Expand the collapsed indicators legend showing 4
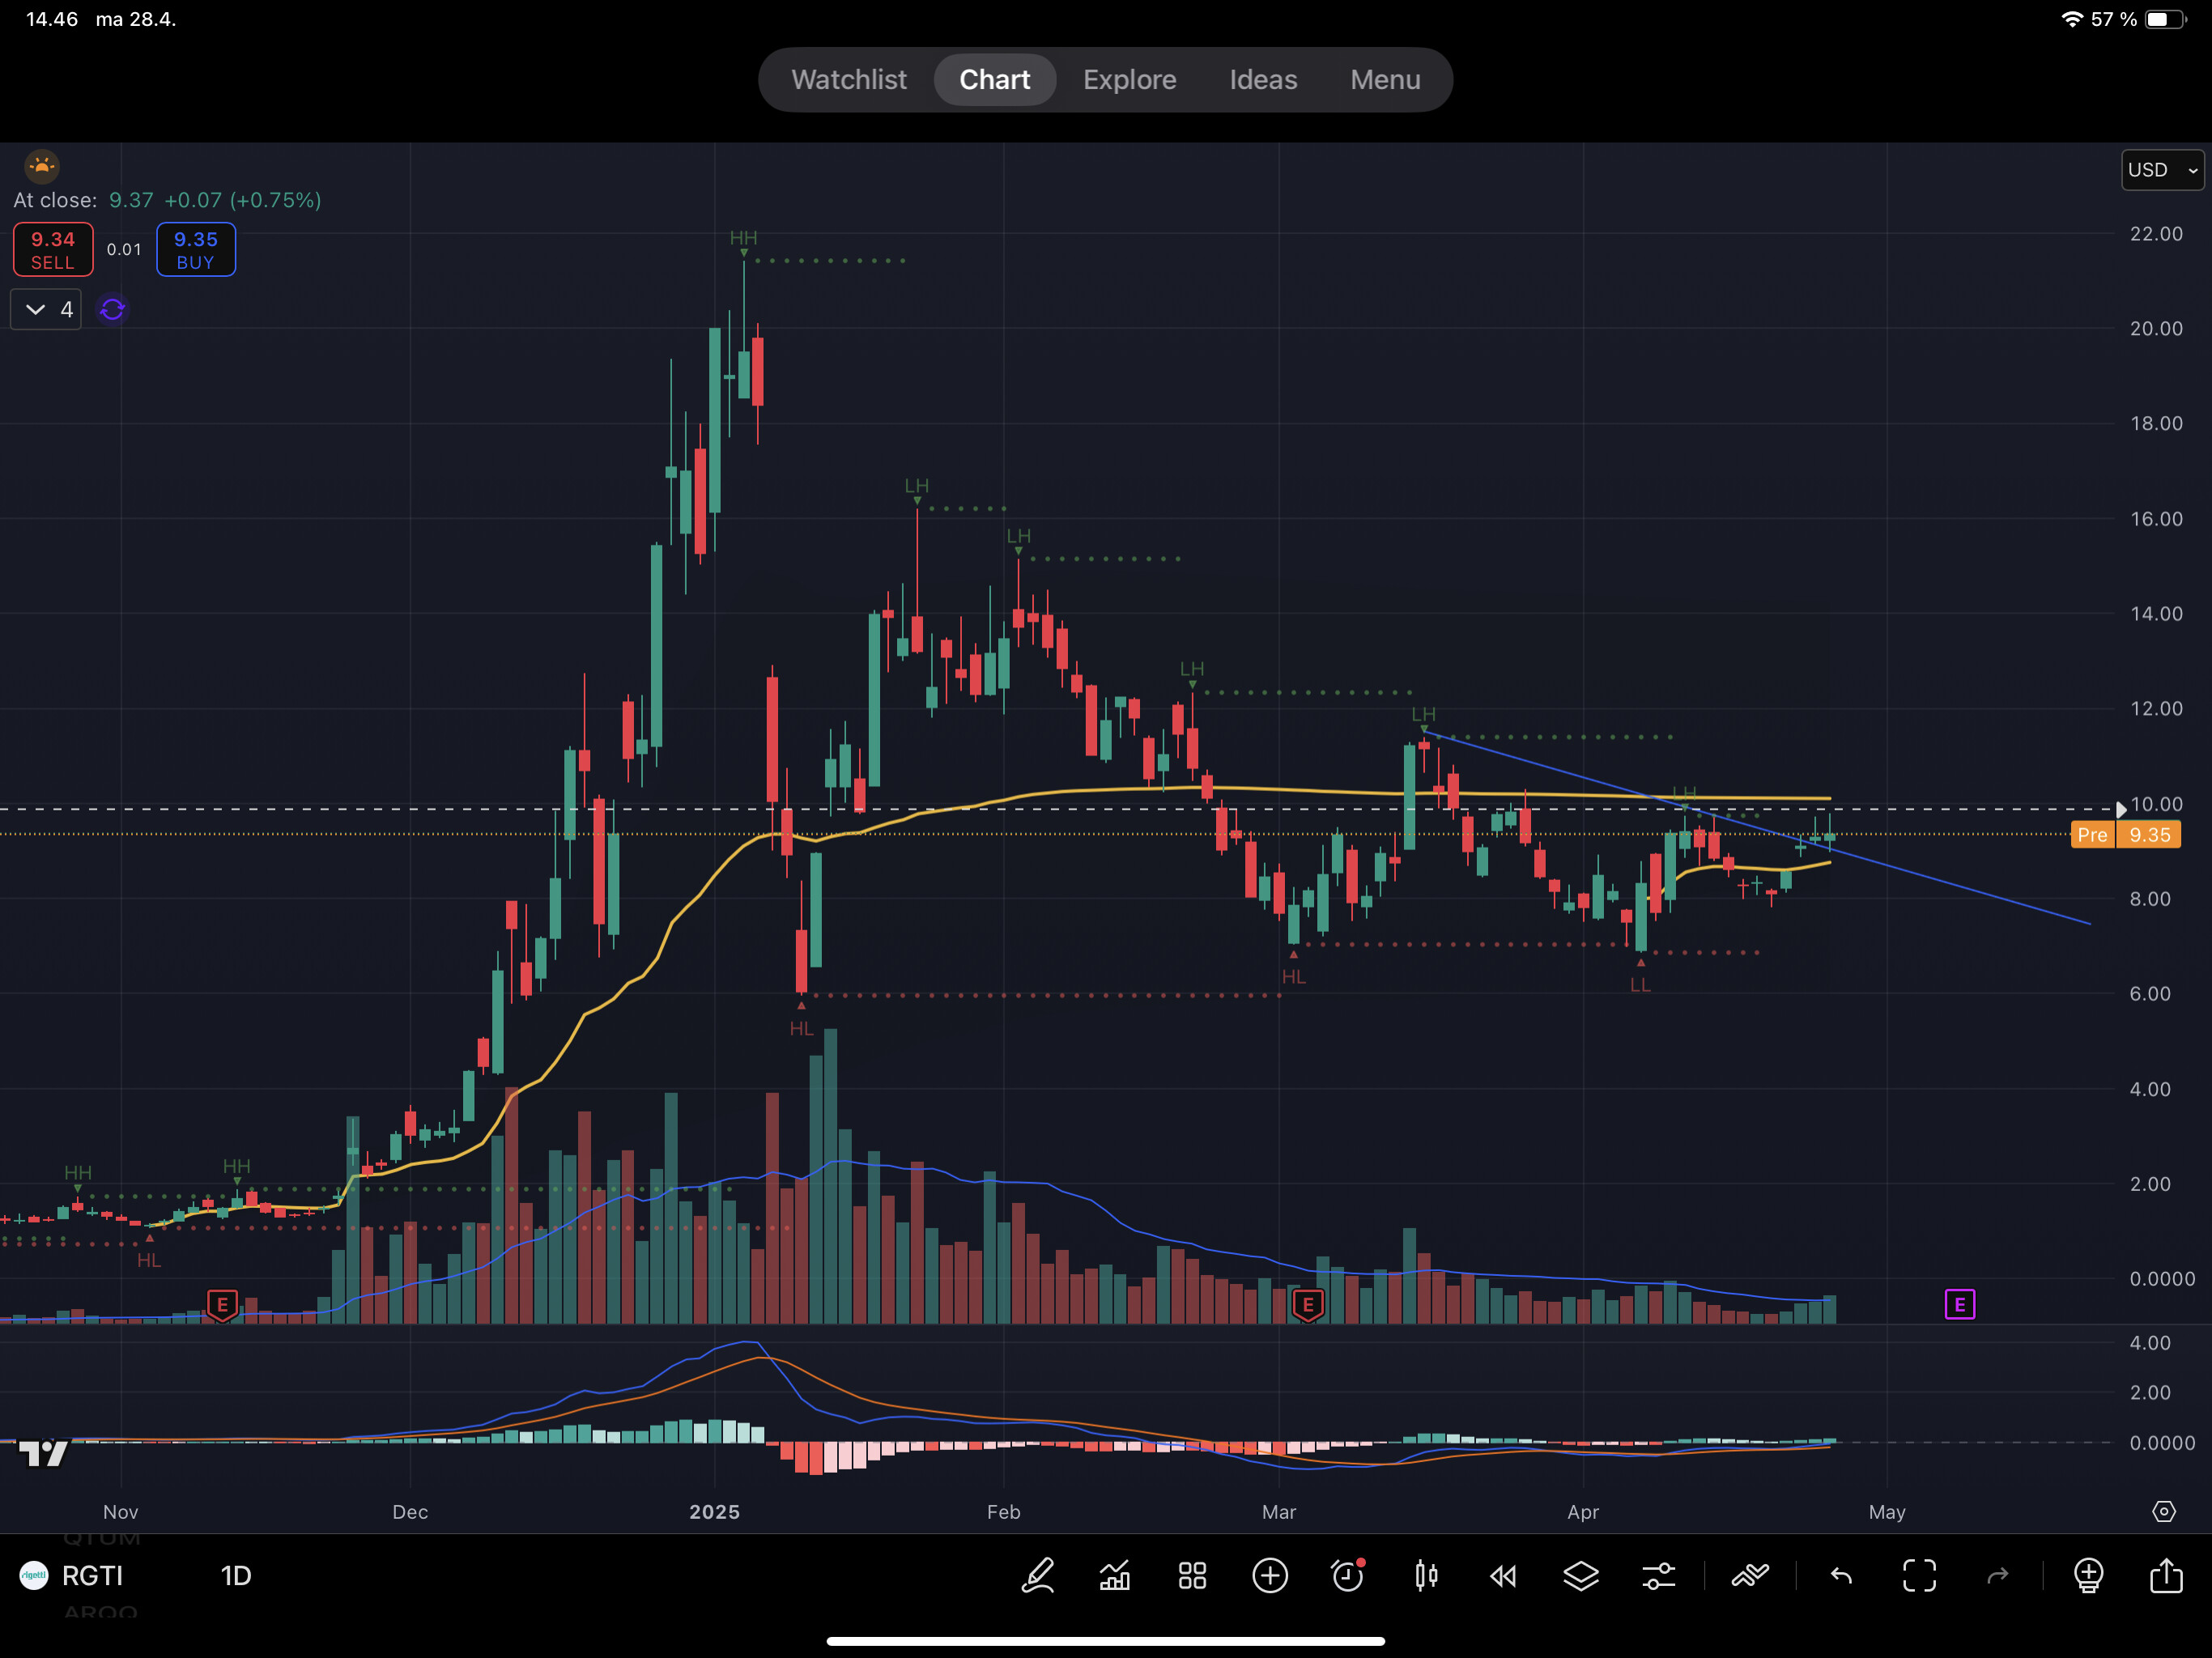 tap(46, 309)
